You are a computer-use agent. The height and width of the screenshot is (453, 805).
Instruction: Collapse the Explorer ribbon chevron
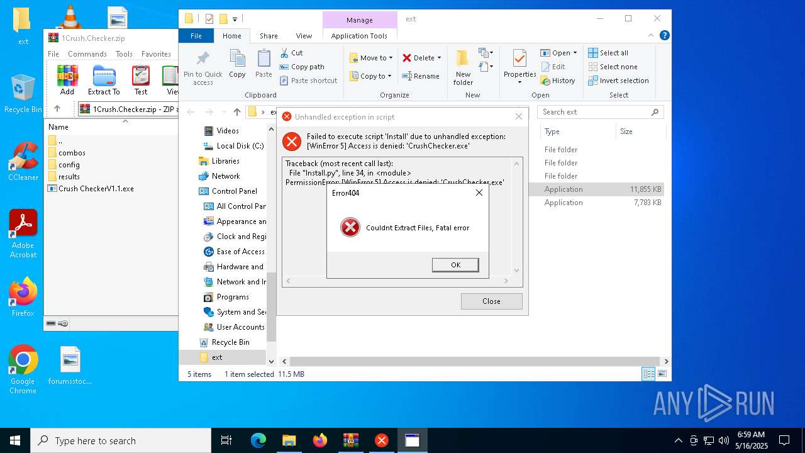[652, 36]
